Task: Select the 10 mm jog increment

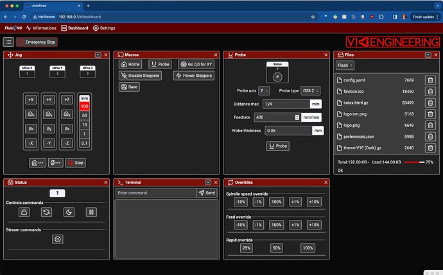Action: (x=84, y=124)
